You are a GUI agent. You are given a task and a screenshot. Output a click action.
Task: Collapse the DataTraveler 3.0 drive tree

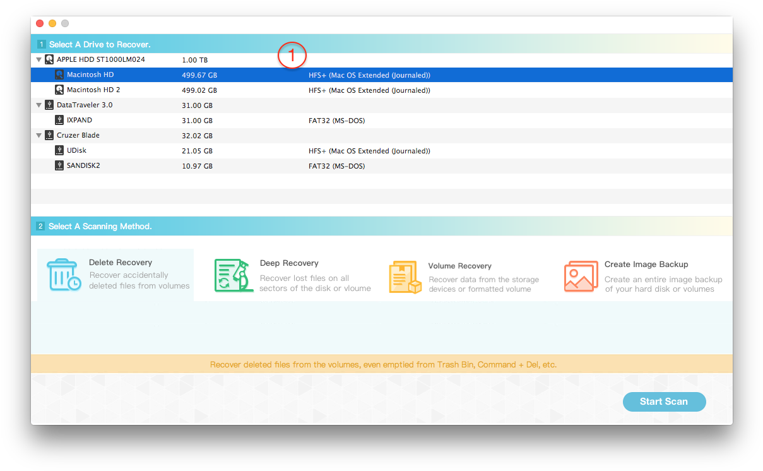[x=39, y=105]
